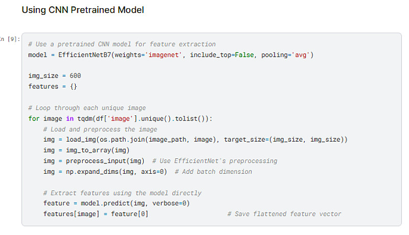Click the np.expand_dims call

[87, 172]
